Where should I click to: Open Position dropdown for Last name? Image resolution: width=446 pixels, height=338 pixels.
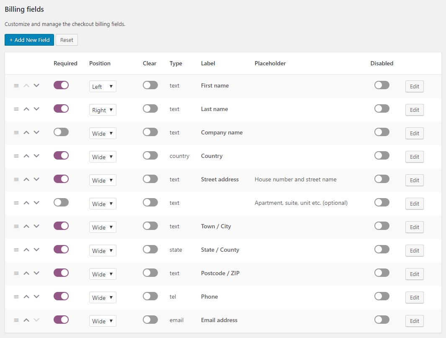(x=103, y=110)
